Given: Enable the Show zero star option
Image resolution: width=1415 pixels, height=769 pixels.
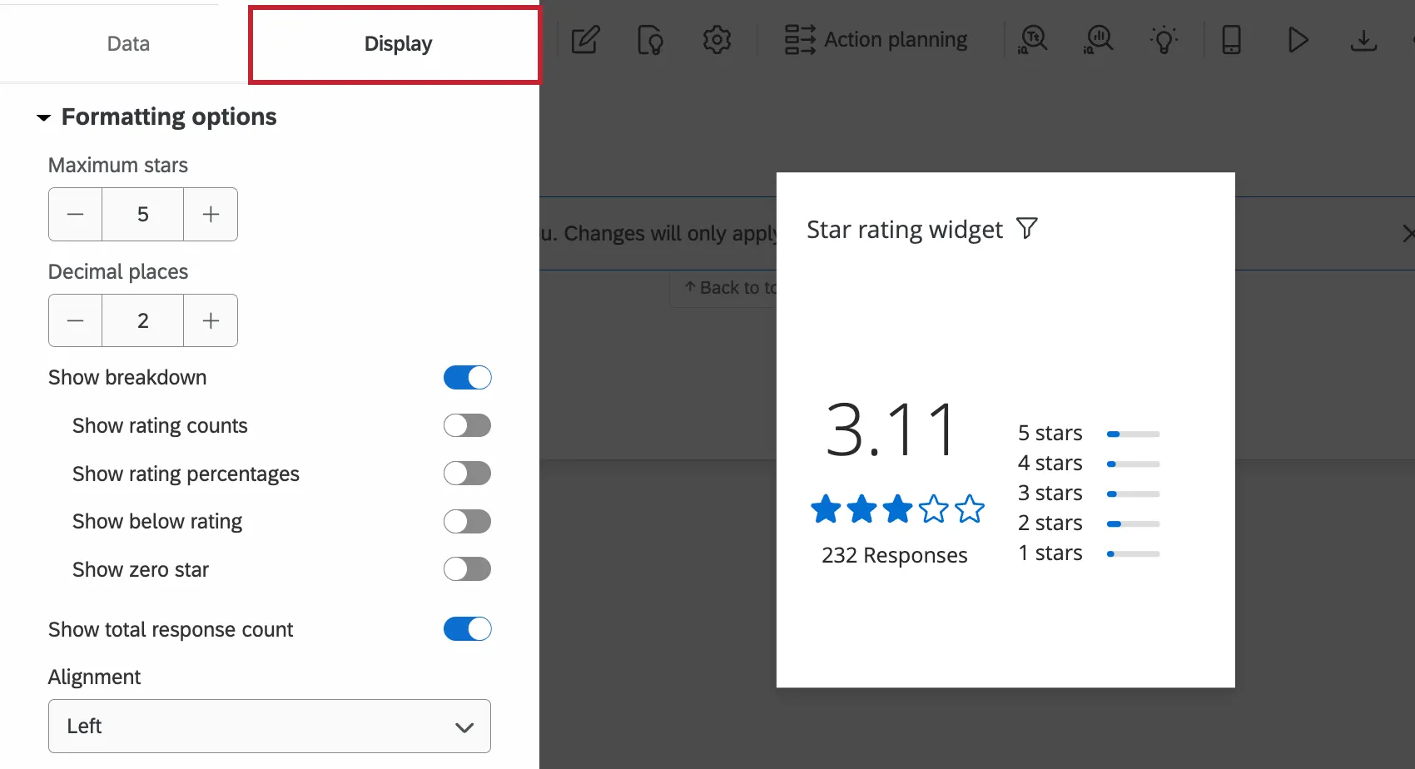Looking at the screenshot, I should 467,569.
